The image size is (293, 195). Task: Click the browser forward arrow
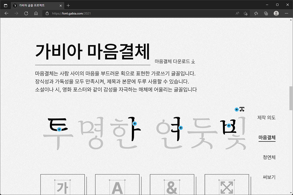point(16,13)
